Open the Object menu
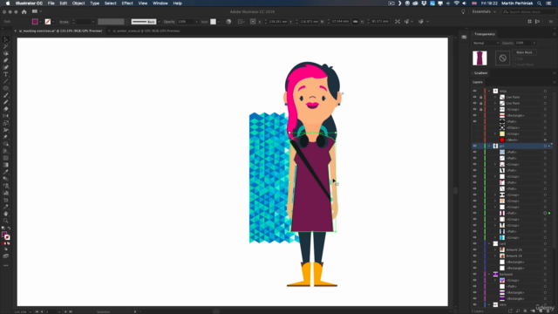Image resolution: width=558 pixels, height=314 pixels. point(78,3)
